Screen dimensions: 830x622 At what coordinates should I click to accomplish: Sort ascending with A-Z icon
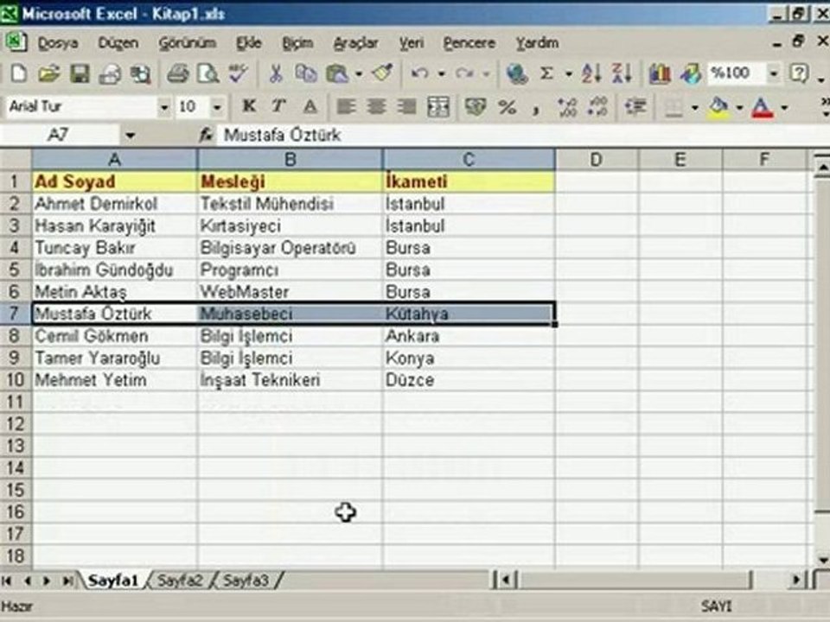591,73
